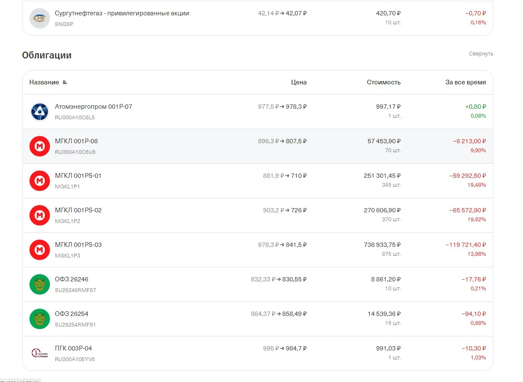Click the loss −17,76 ₽

point(474,279)
